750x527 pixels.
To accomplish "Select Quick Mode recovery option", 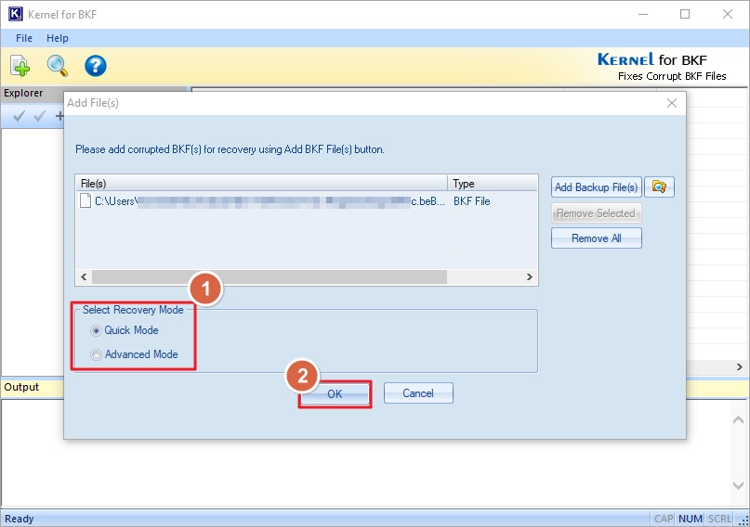I will 125,330.
